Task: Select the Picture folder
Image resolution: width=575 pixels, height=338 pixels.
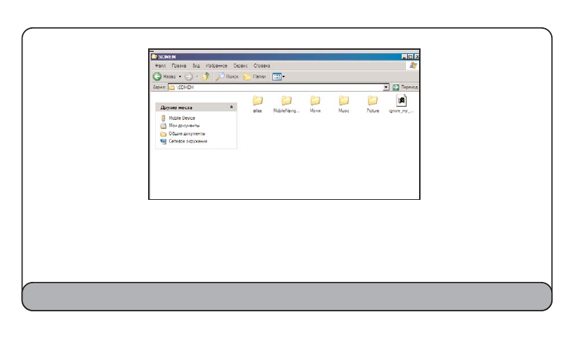Action: coord(373,104)
